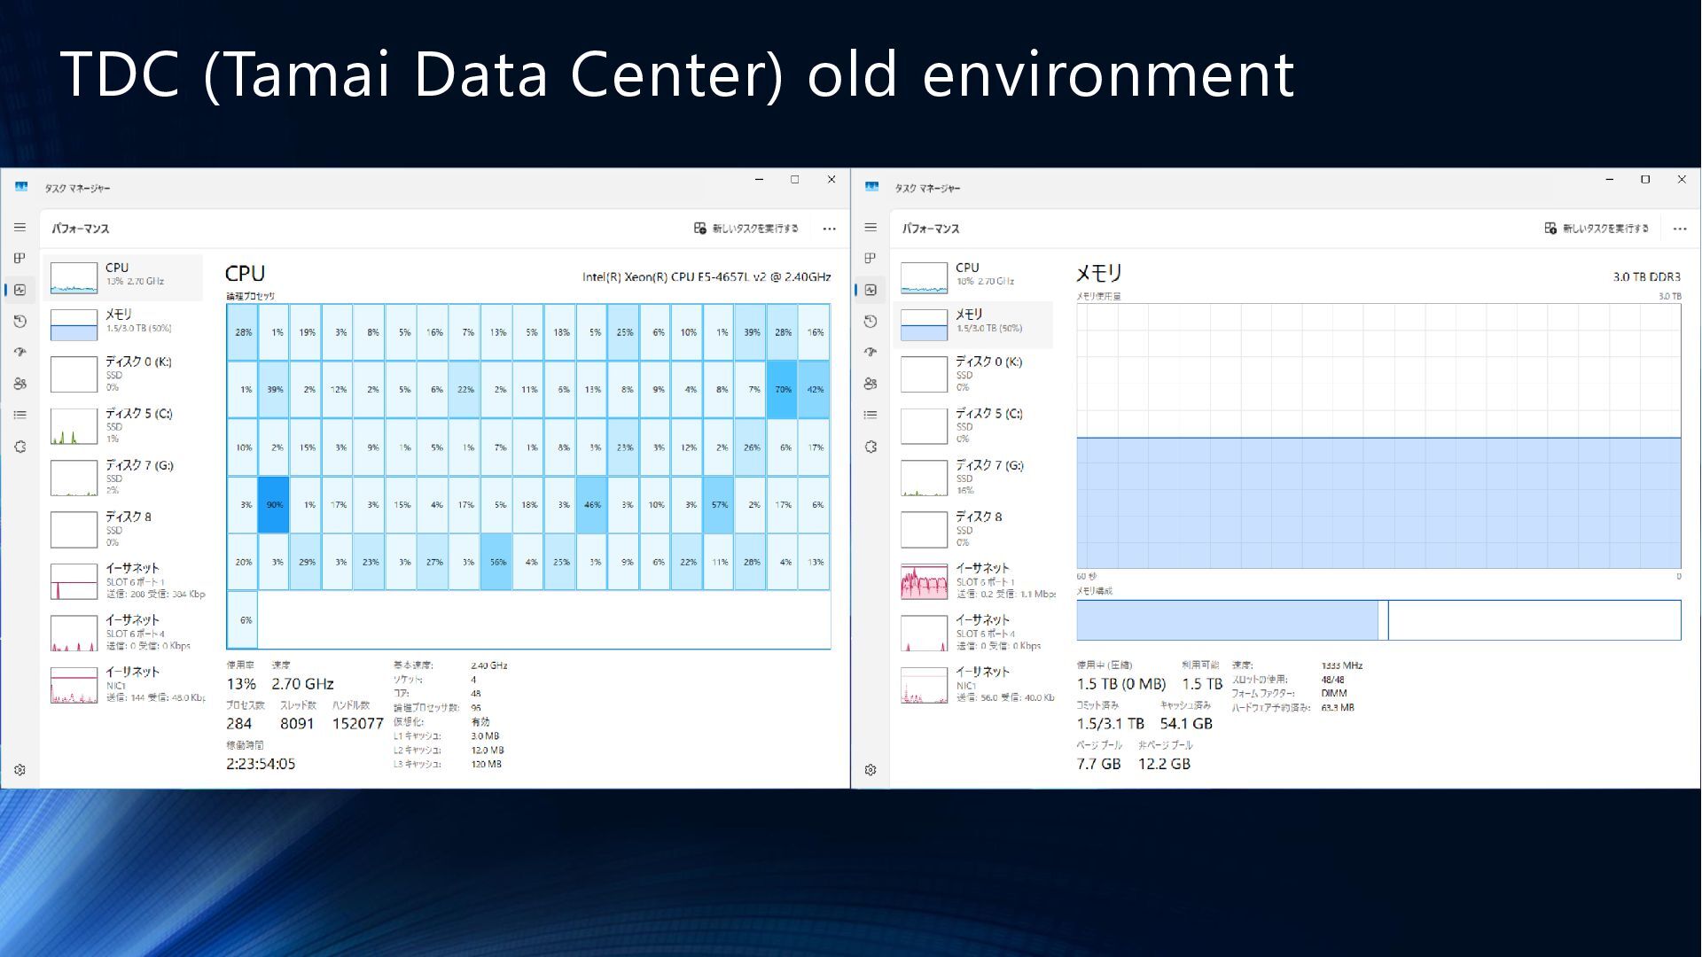This screenshot has height=957, width=1702.
Task: Open more options ellipsis in left window
Action: pos(829,229)
